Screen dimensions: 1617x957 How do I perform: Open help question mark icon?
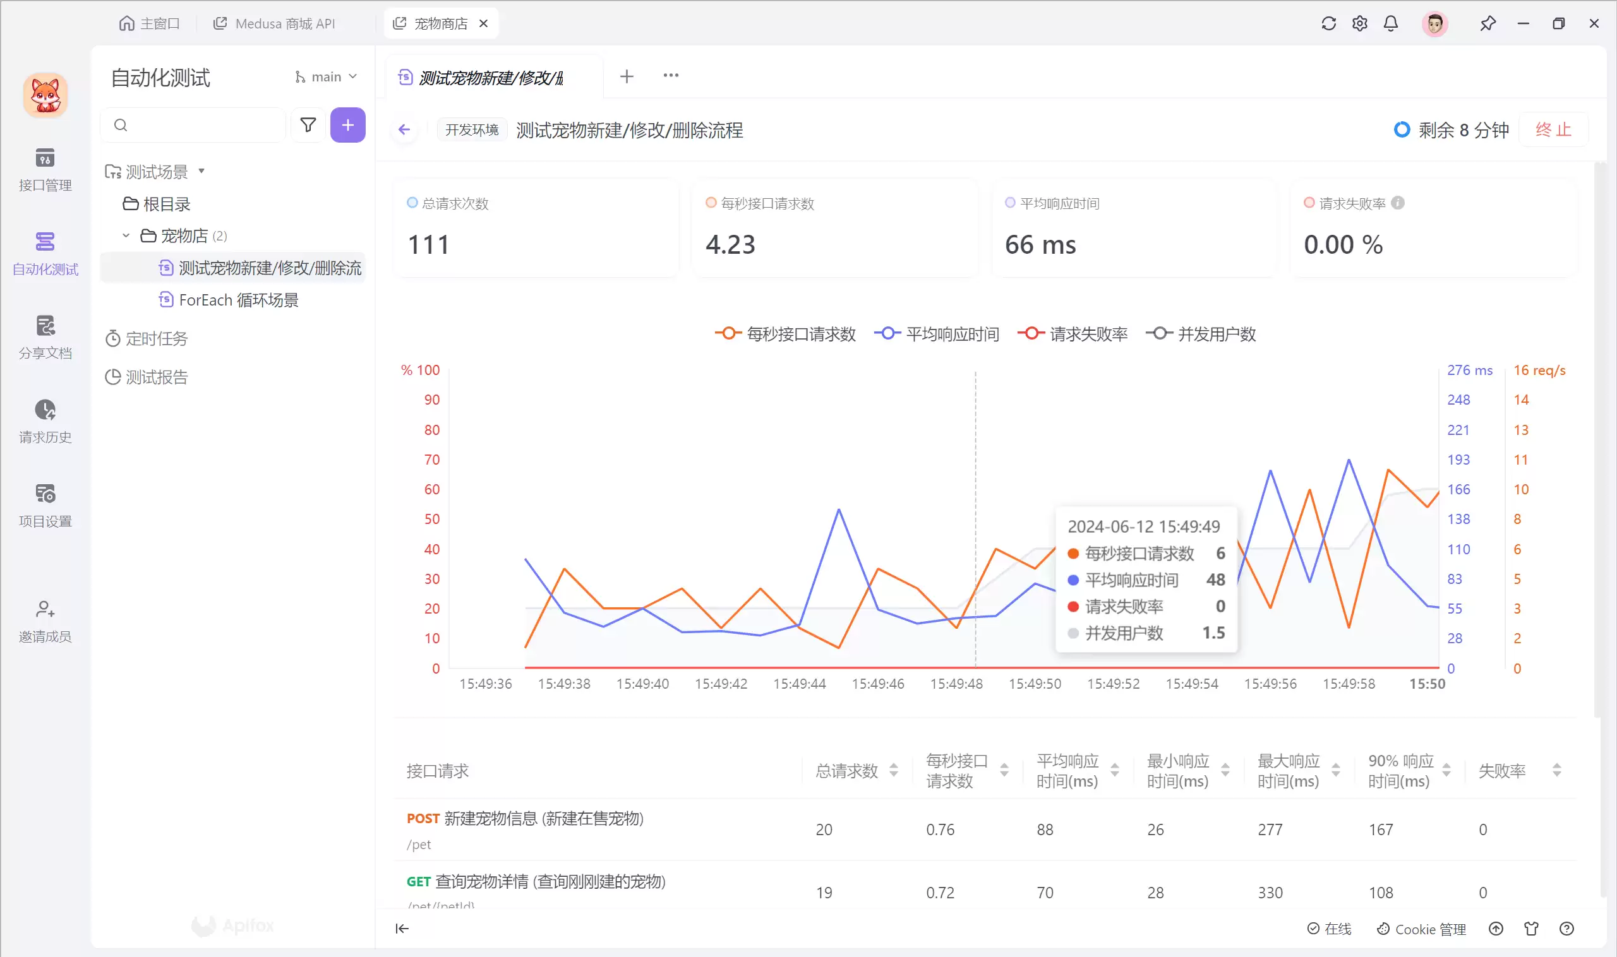[x=1566, y=929]
